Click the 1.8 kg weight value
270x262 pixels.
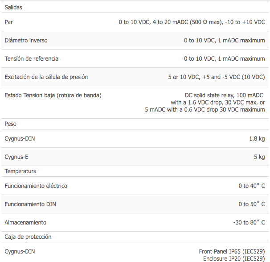coord(257,139)
